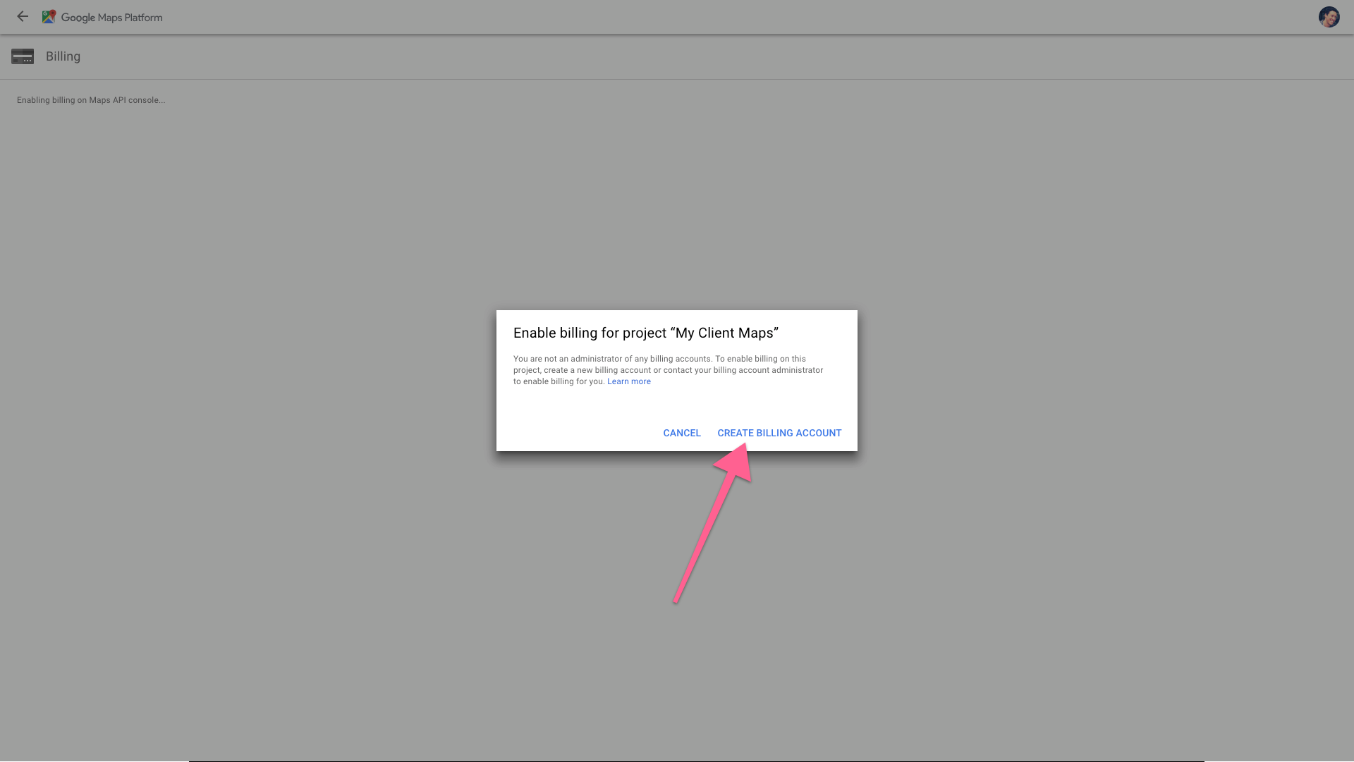Open the Learn more link
This screenshot has width=1354, height=762.
click(x=628, y=381)
